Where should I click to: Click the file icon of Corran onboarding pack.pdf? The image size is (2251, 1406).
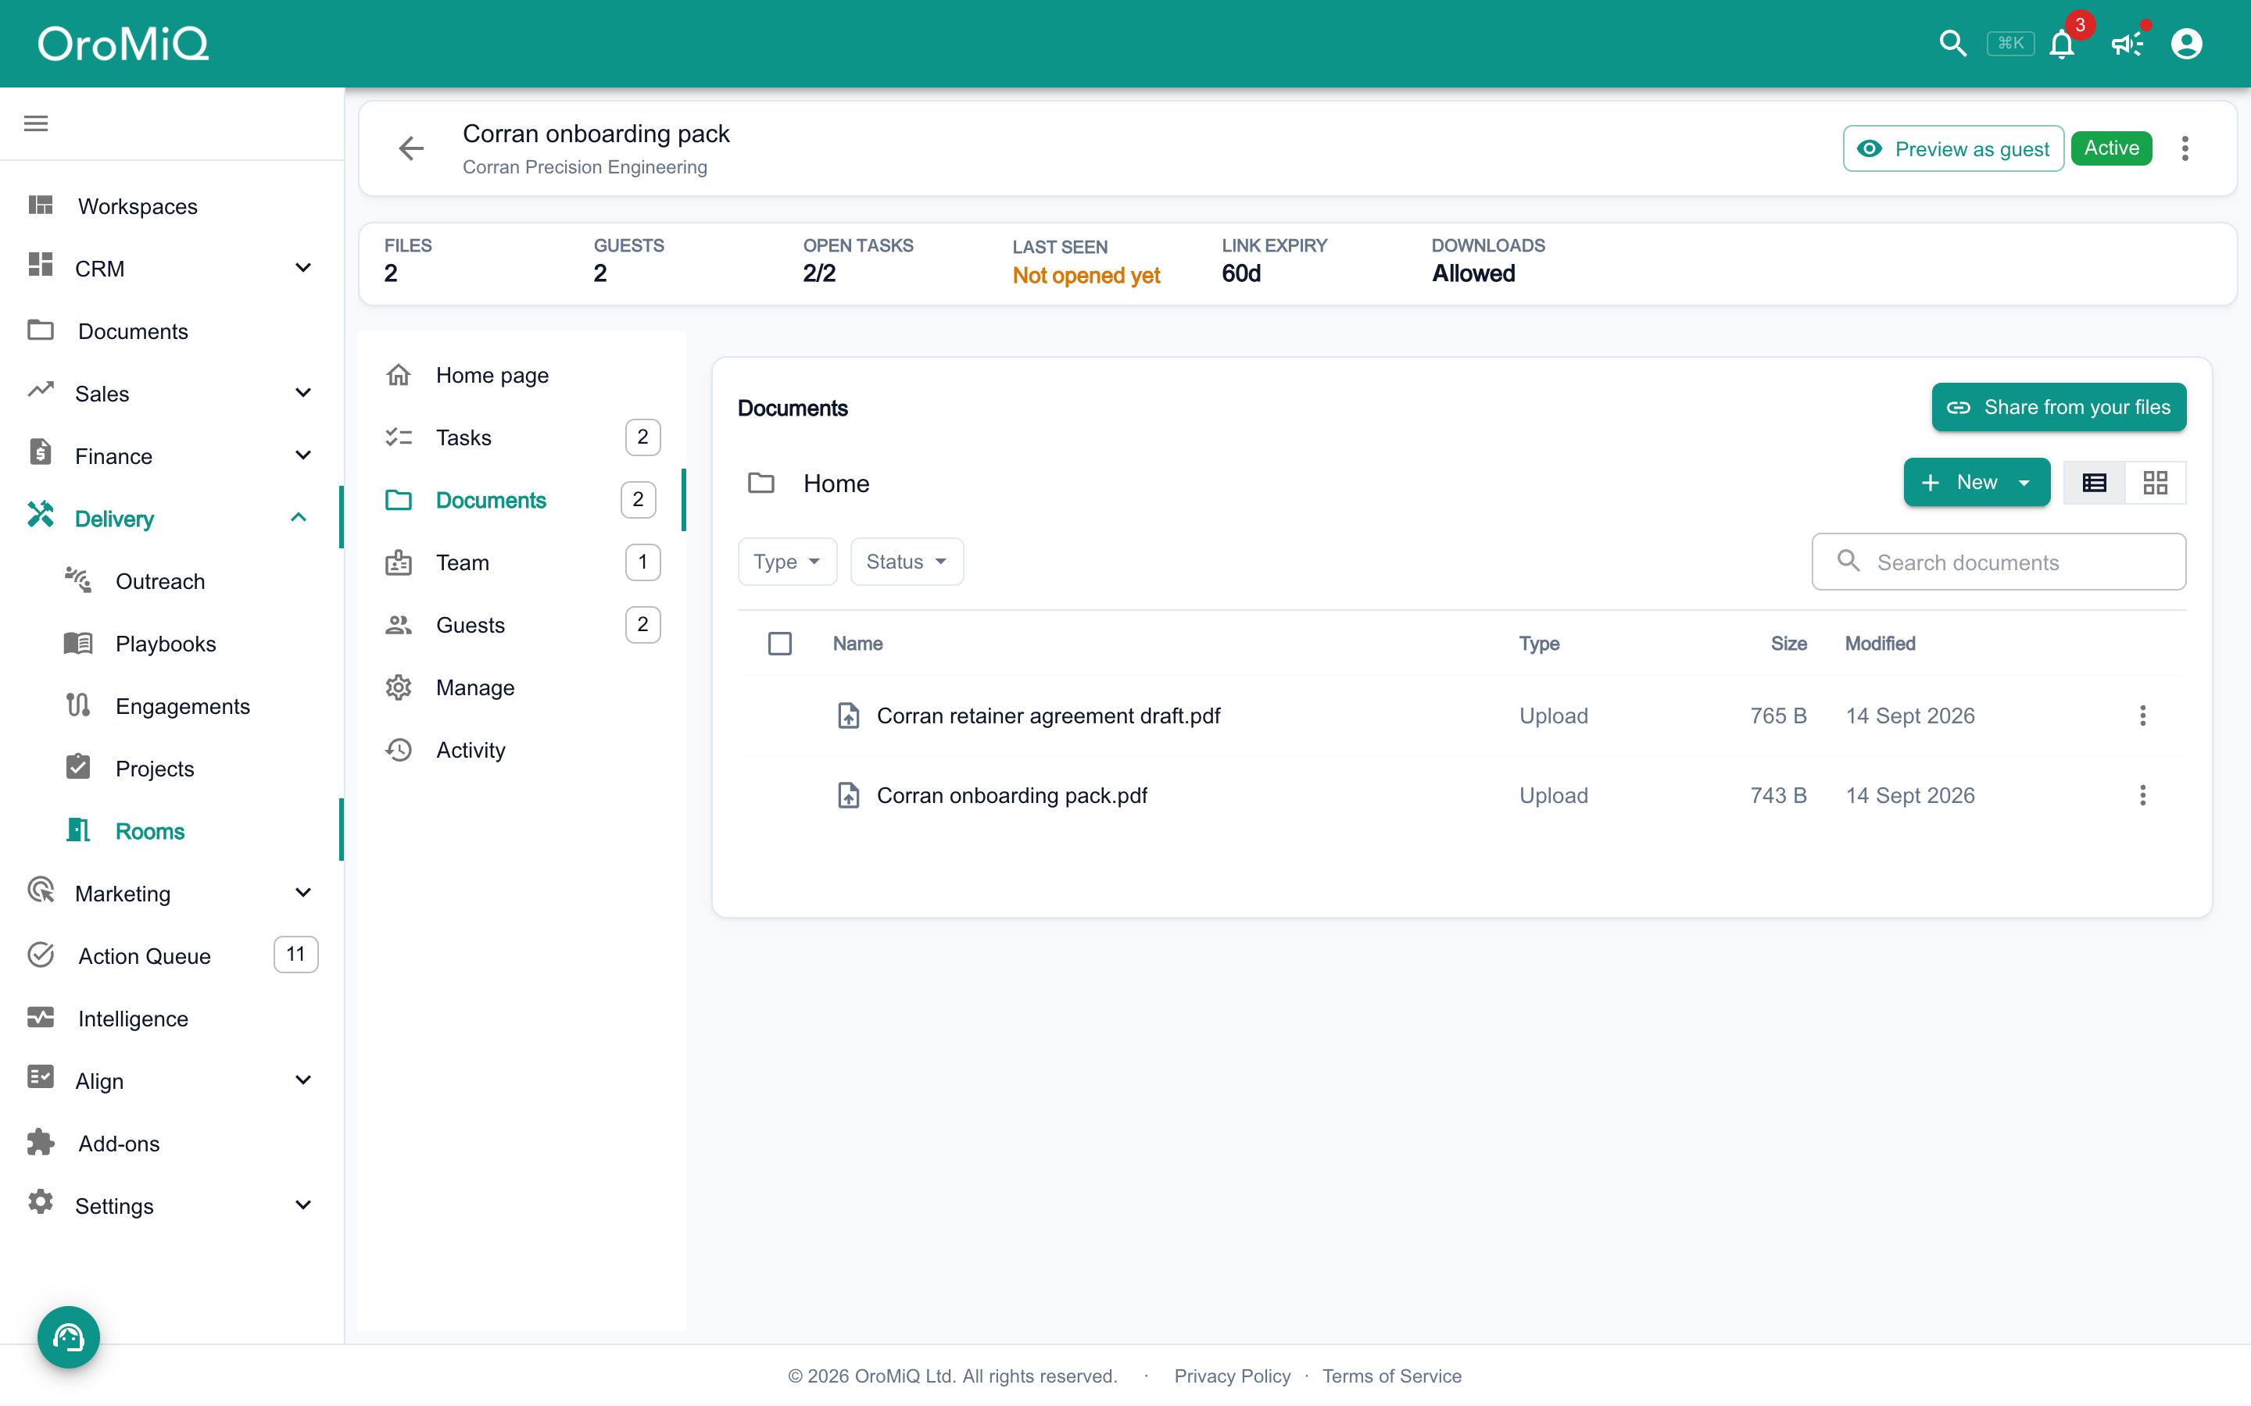848,795
